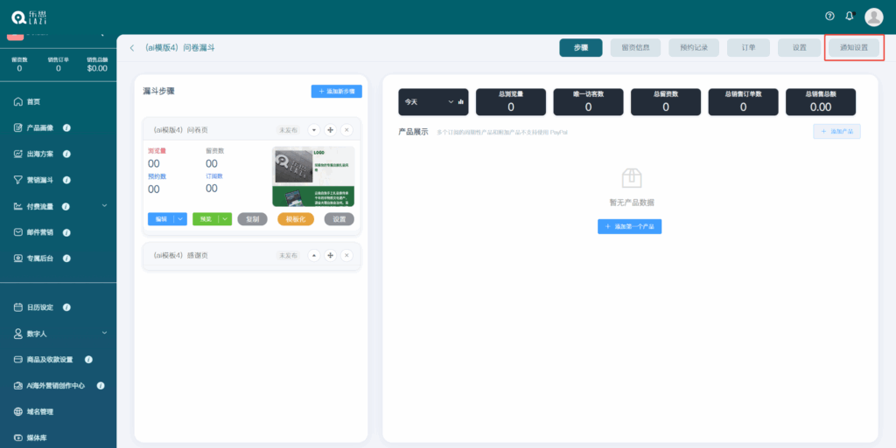The height and width of the screenshot is (448, 896).
Task: Click the info icon next to 产品画像
Action: point(67,128)
